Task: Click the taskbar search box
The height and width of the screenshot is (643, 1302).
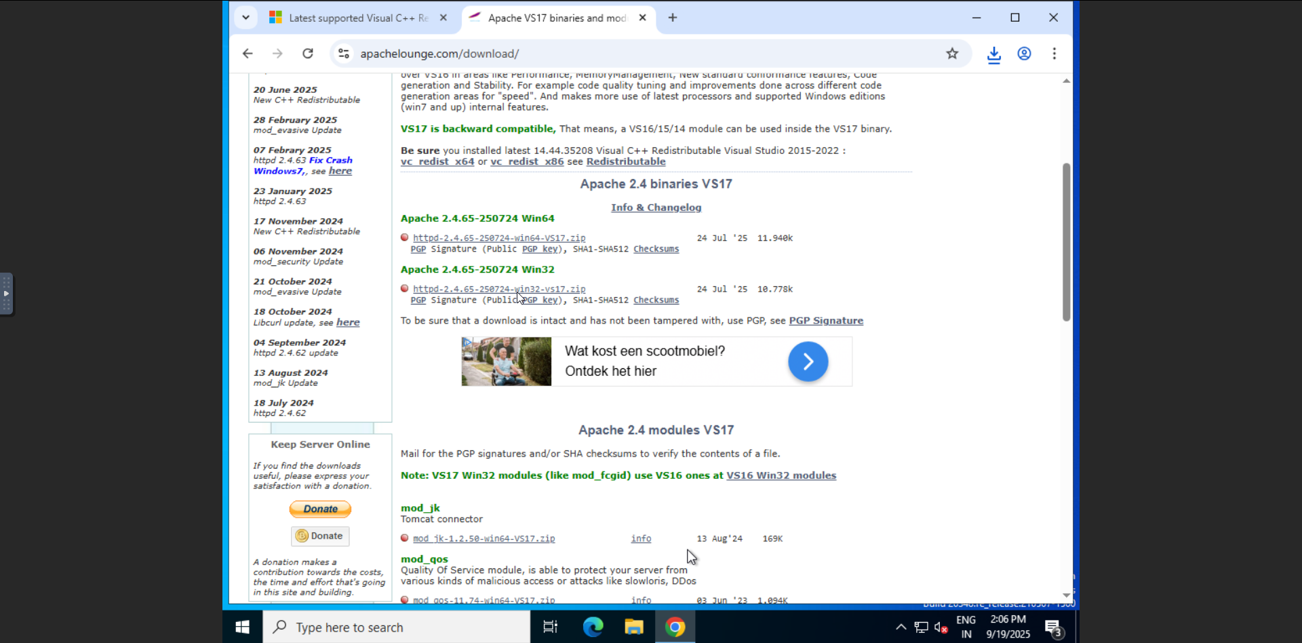Action: point(397,627)
